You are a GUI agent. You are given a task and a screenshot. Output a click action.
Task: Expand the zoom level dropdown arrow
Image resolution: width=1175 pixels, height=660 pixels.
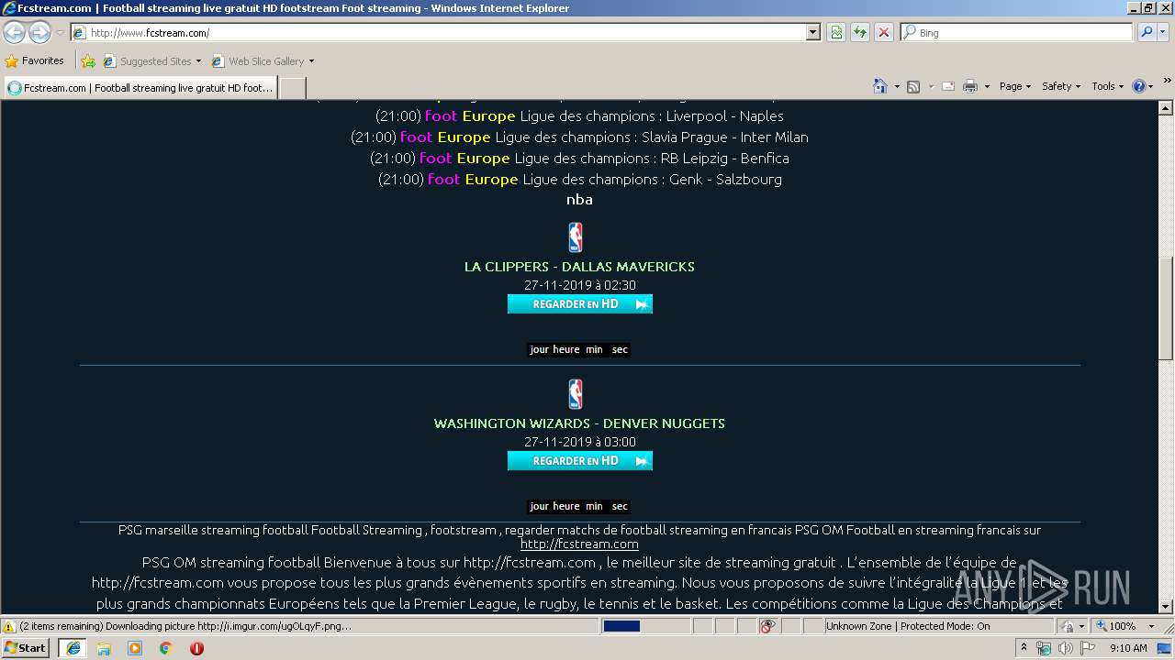pos(1151,626)
